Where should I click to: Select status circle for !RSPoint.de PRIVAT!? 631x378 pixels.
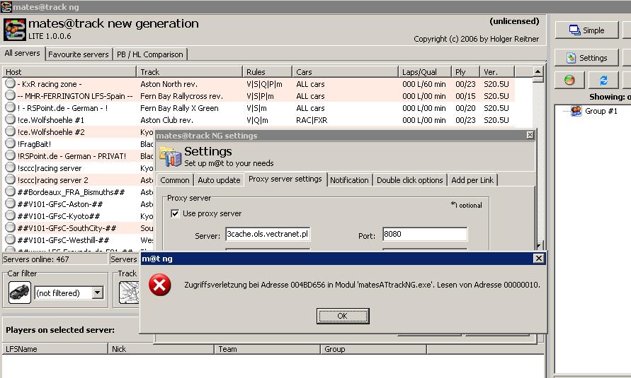10,155
